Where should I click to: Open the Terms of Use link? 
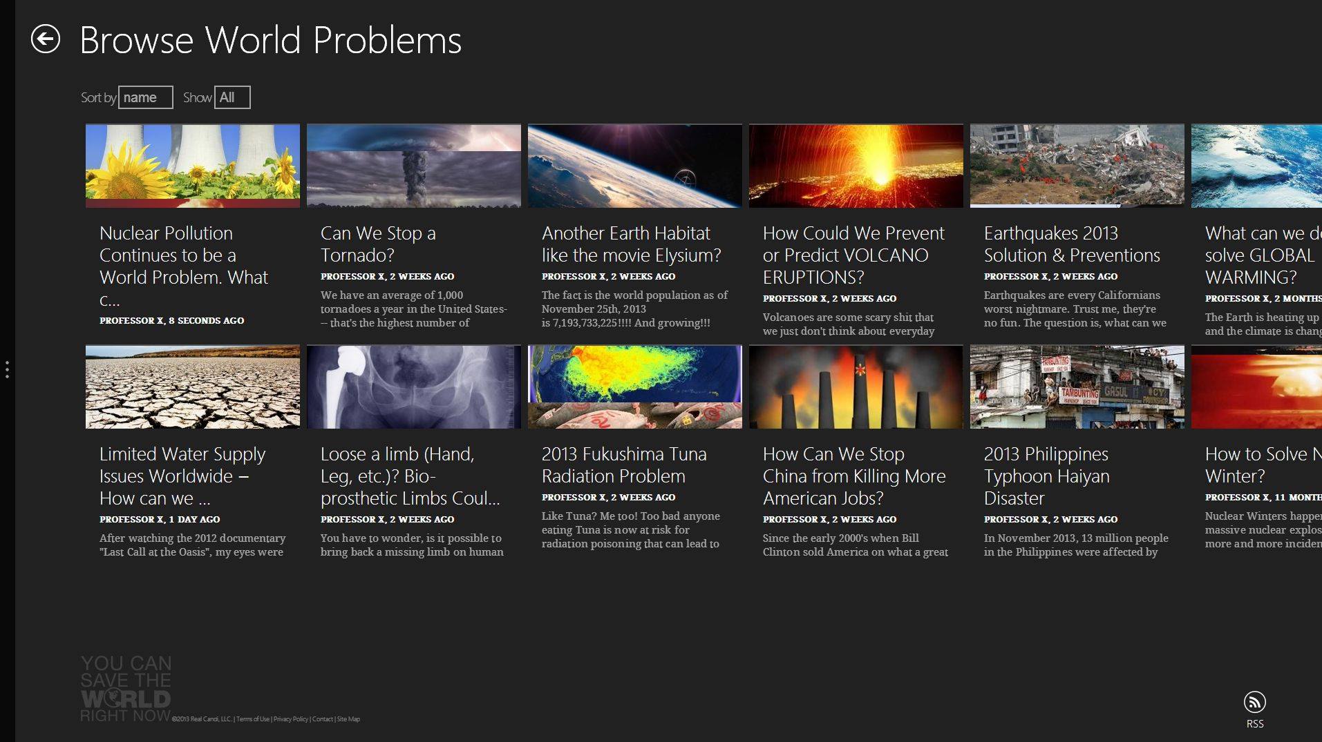pyautogui.click(x=253, y=719)
